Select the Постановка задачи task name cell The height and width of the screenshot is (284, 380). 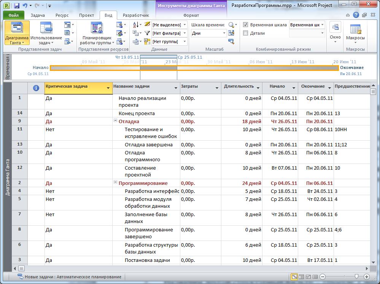(x=146, y=260)
